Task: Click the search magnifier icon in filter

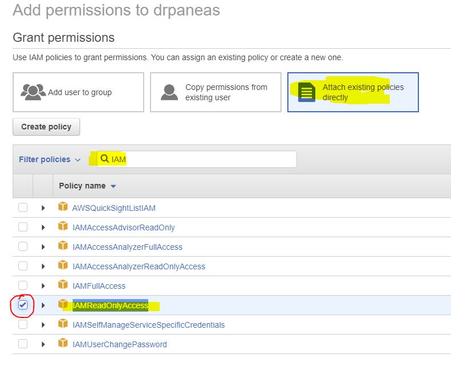Action: pos(105,159)
